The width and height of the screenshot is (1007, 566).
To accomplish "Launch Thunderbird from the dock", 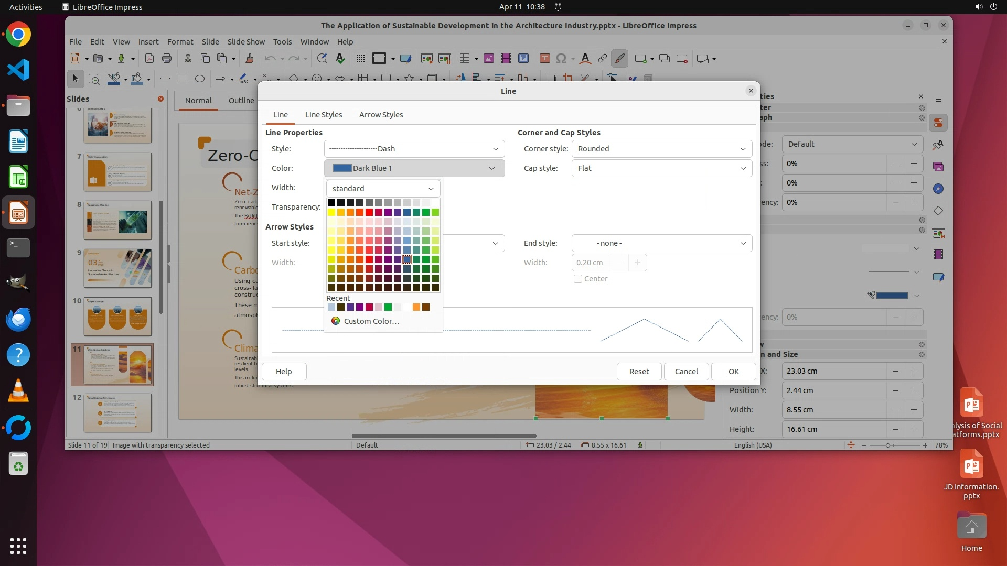I will (18, 319).
